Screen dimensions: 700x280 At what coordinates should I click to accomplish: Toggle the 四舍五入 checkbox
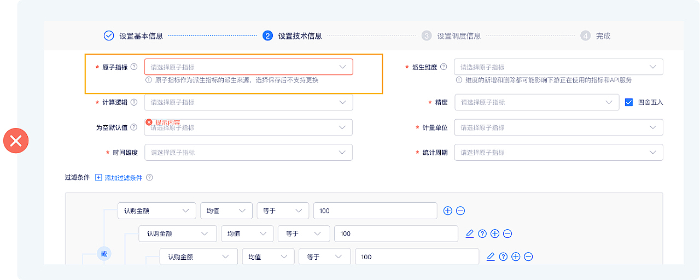[628, 102]
